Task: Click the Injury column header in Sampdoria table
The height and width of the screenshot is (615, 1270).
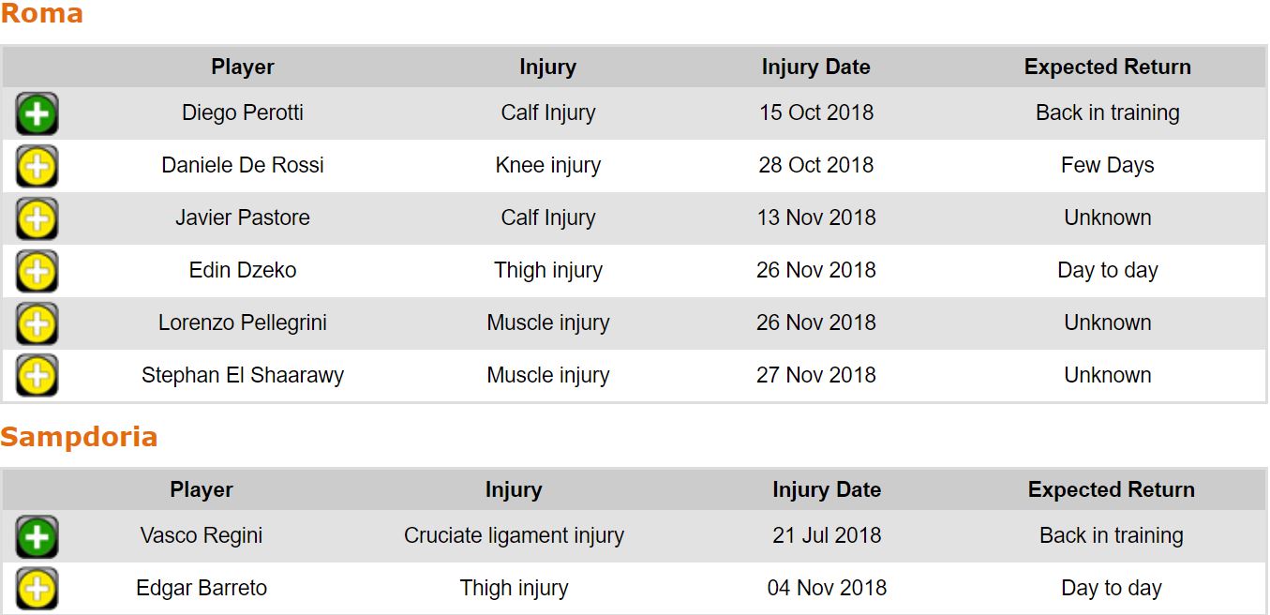Action: click(514, 490)
